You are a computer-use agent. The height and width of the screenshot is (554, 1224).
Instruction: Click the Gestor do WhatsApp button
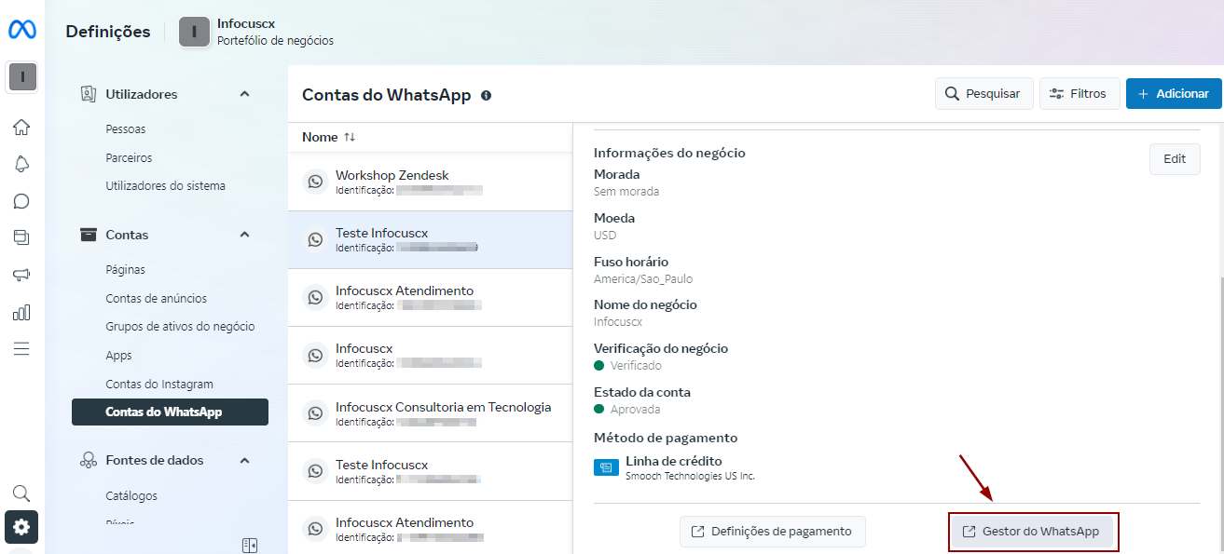coord(1033,532)
